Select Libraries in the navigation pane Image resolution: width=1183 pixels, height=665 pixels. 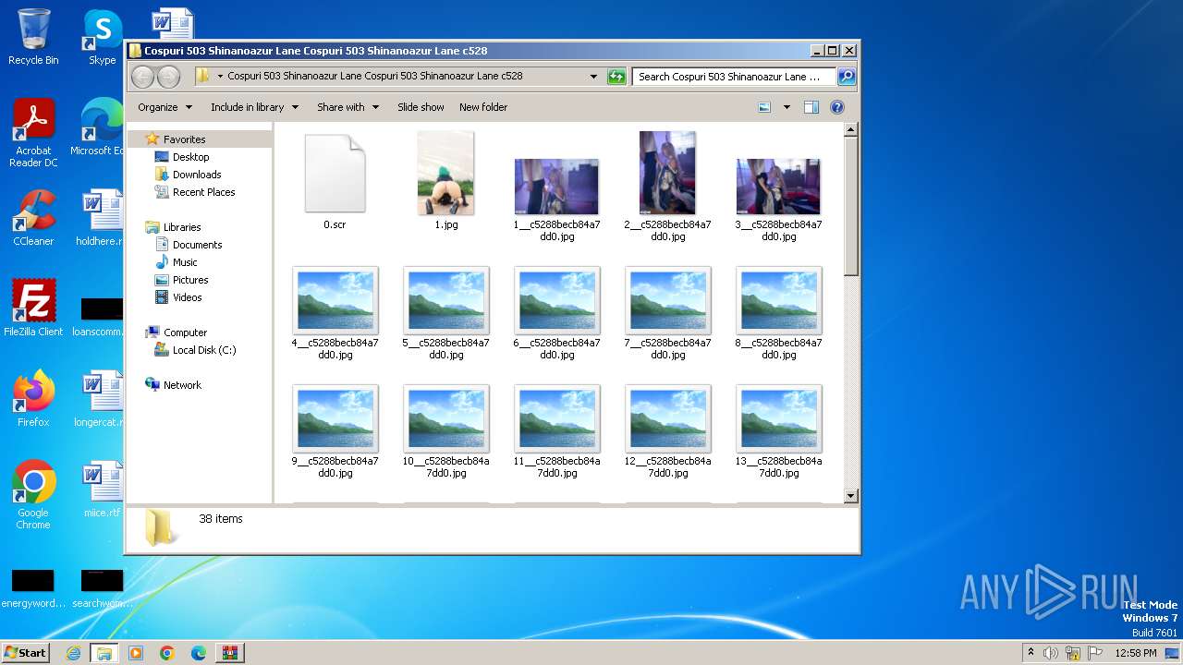tap(182, 227)
